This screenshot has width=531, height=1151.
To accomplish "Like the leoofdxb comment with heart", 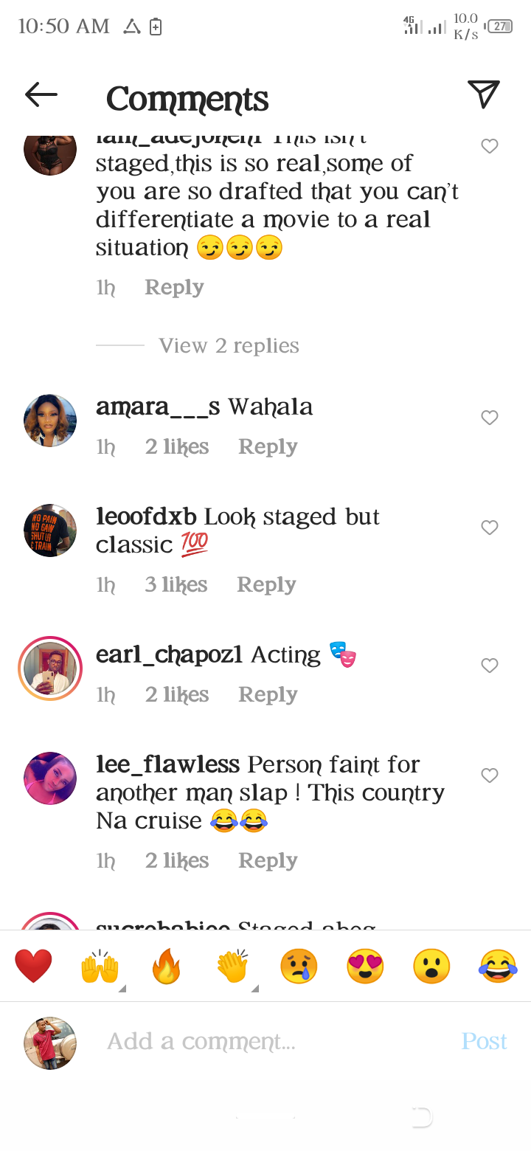I will click(490, 528).
